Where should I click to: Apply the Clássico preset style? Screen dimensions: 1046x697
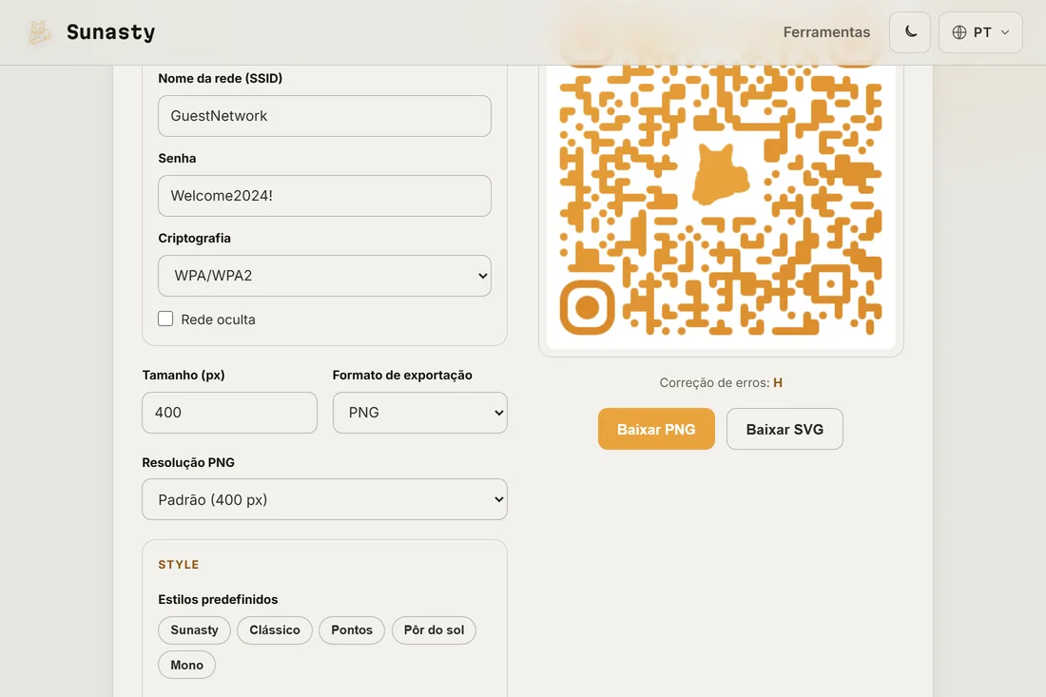(275, 630)
